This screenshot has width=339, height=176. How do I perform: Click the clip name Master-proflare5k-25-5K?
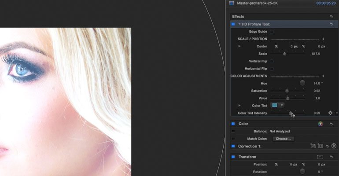257,3
